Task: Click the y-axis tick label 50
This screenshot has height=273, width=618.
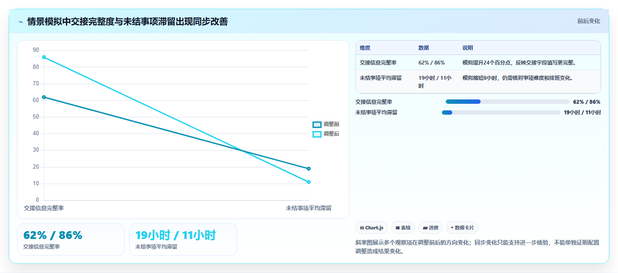Action: (36, 117)
